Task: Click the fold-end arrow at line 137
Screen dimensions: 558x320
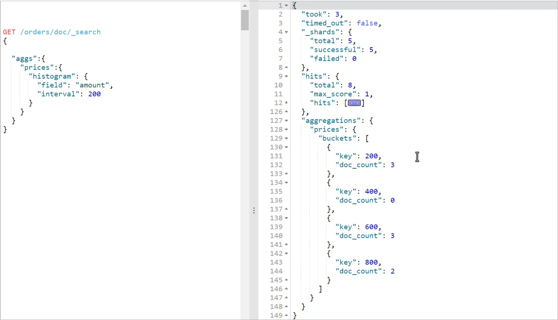Action: [x=287, y=209]
